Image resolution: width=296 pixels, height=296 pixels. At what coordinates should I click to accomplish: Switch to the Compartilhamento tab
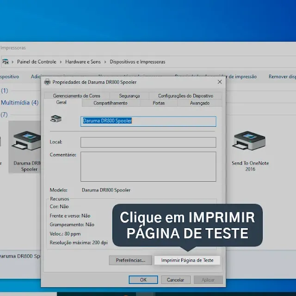[111, 103]
